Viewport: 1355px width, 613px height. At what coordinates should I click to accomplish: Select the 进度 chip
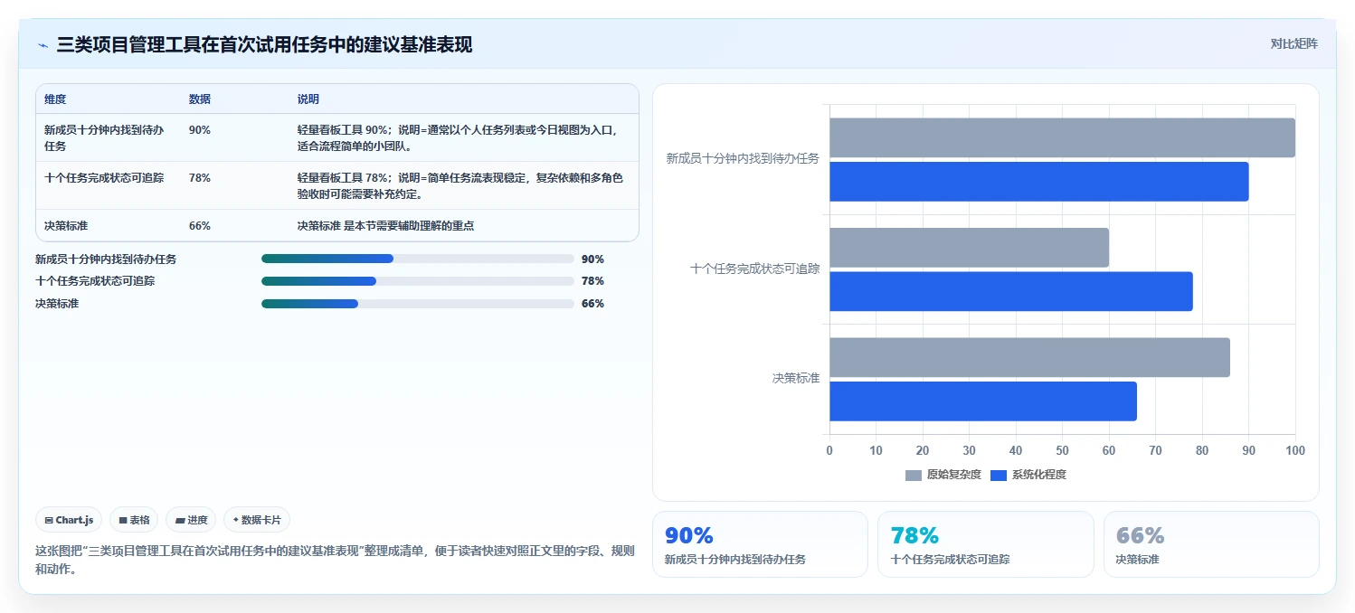191,520
